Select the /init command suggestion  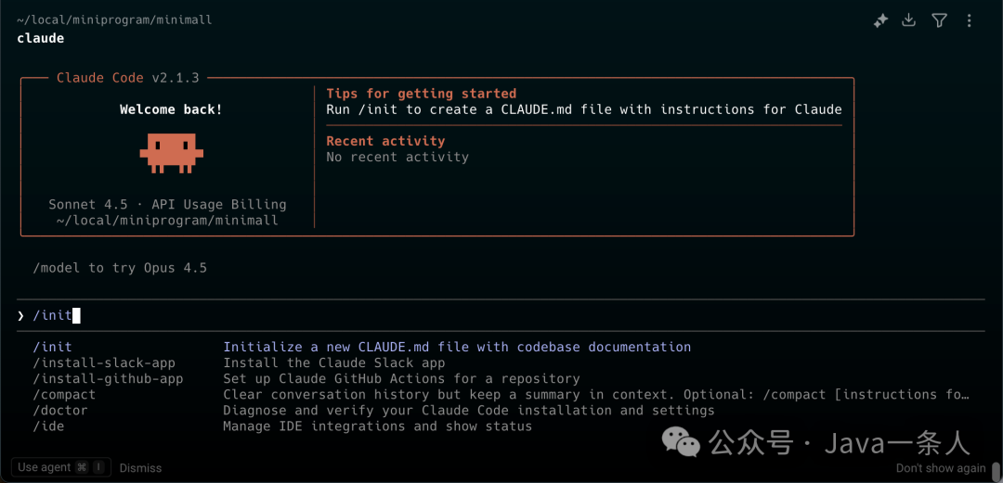pyautogui.click(x=52, y=347)
